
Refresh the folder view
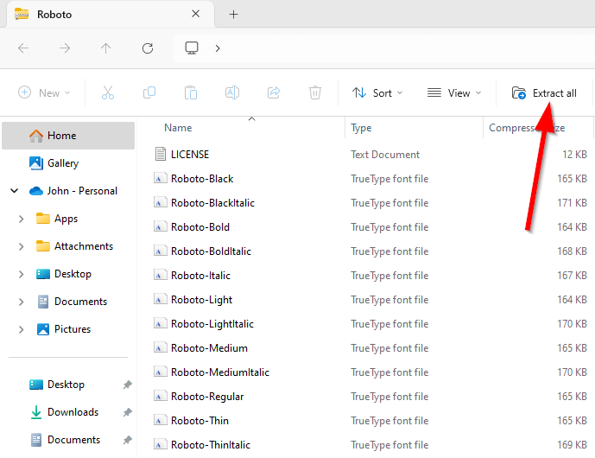coord(148,48)
